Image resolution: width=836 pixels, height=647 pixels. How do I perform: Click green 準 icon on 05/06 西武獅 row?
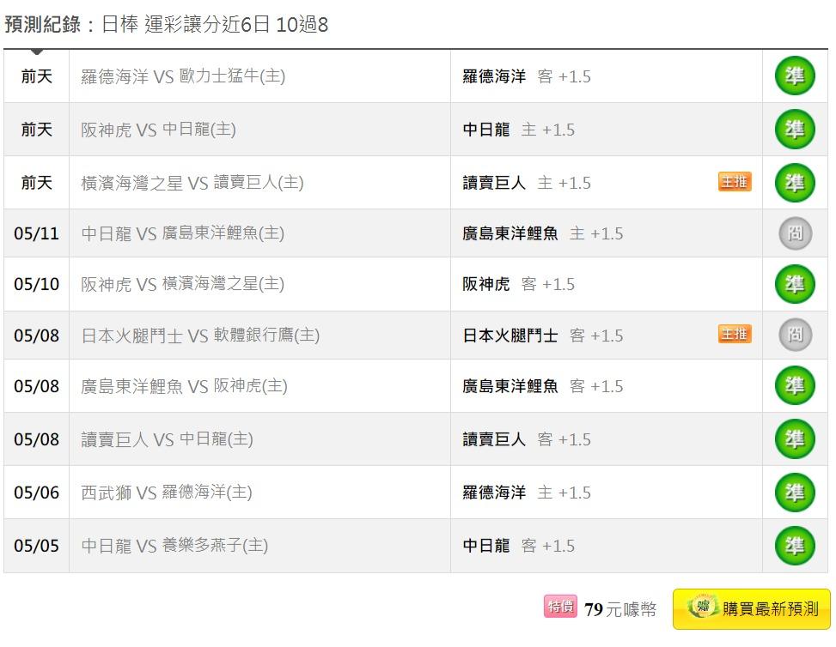pyautogui.click(x=795, y=492)
